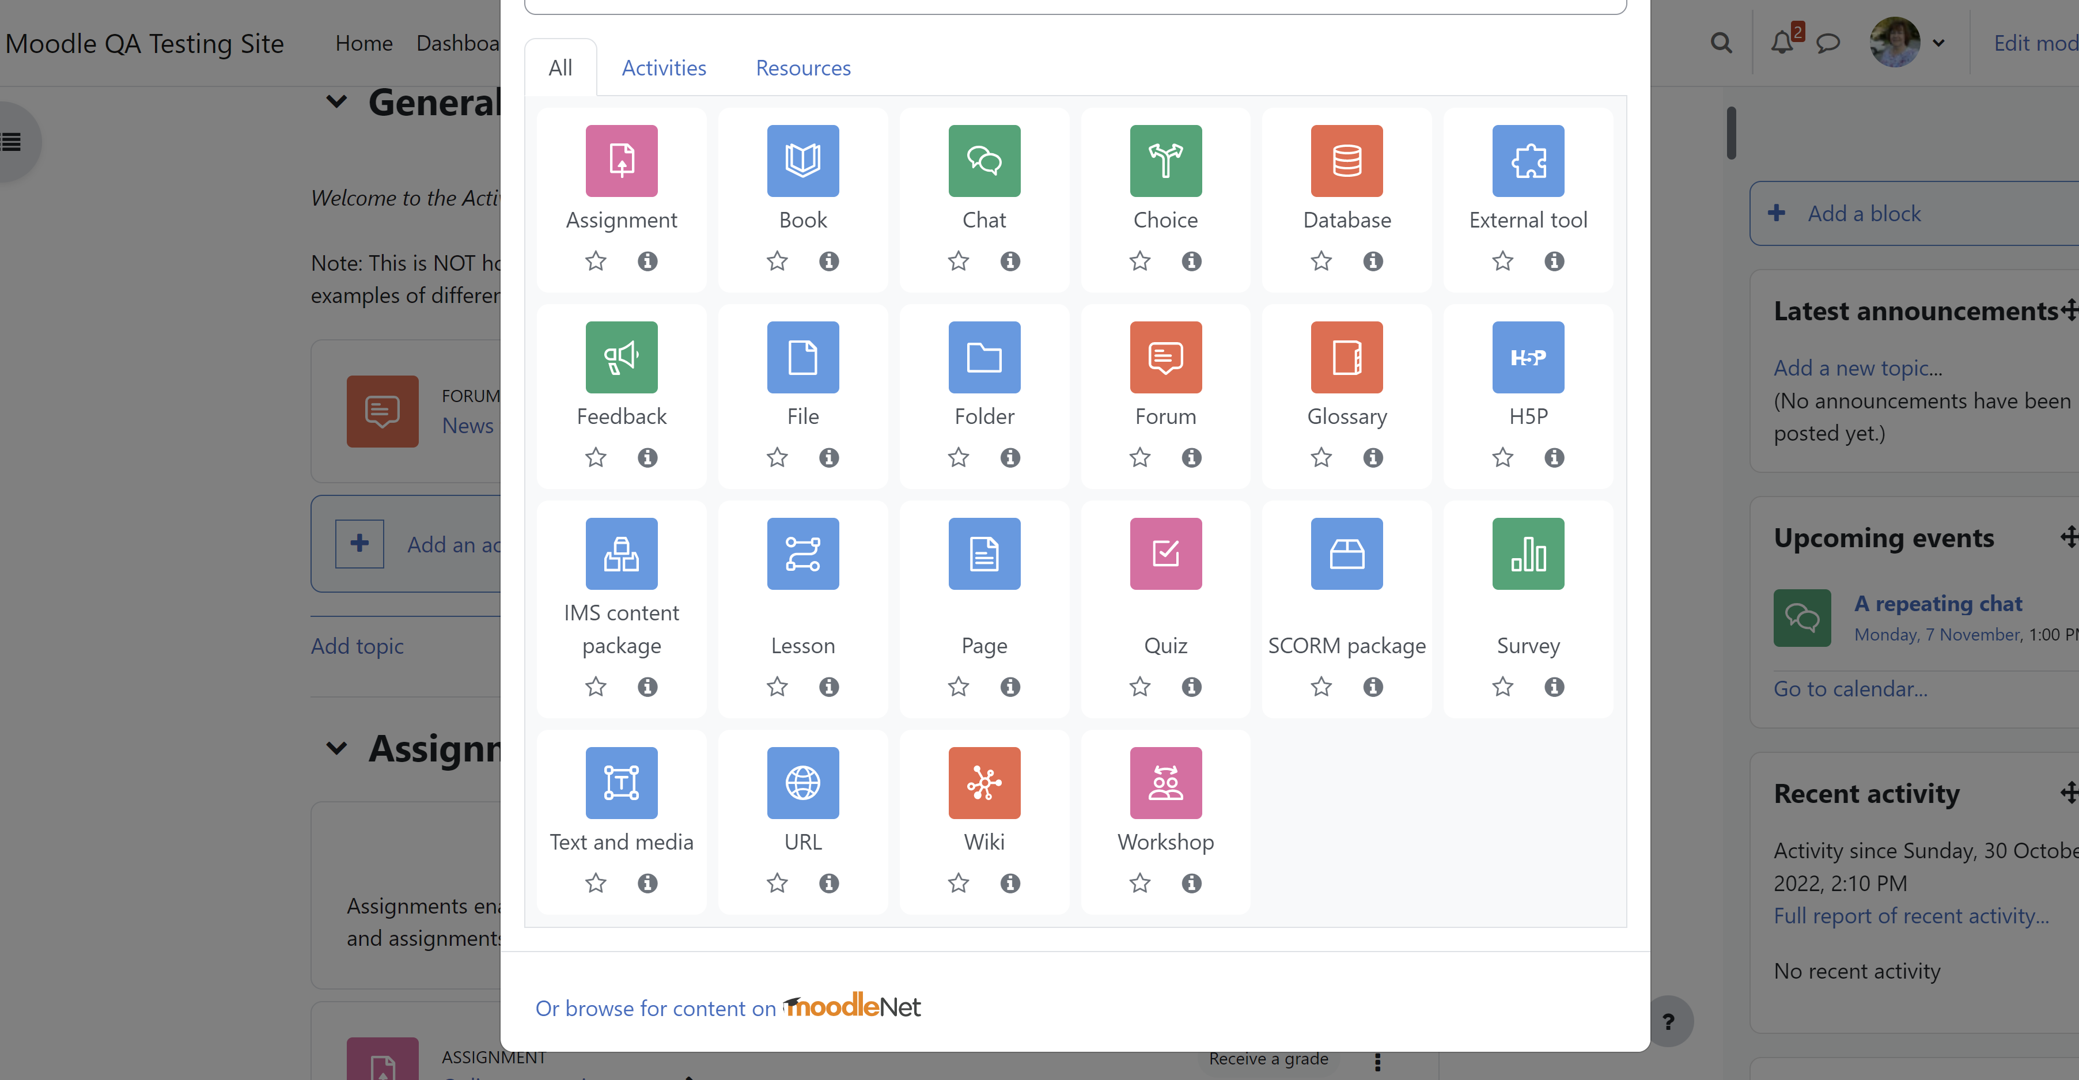Open the help question mark button
This screenshot has height=1080, width=2079.
[1668, 1021]
